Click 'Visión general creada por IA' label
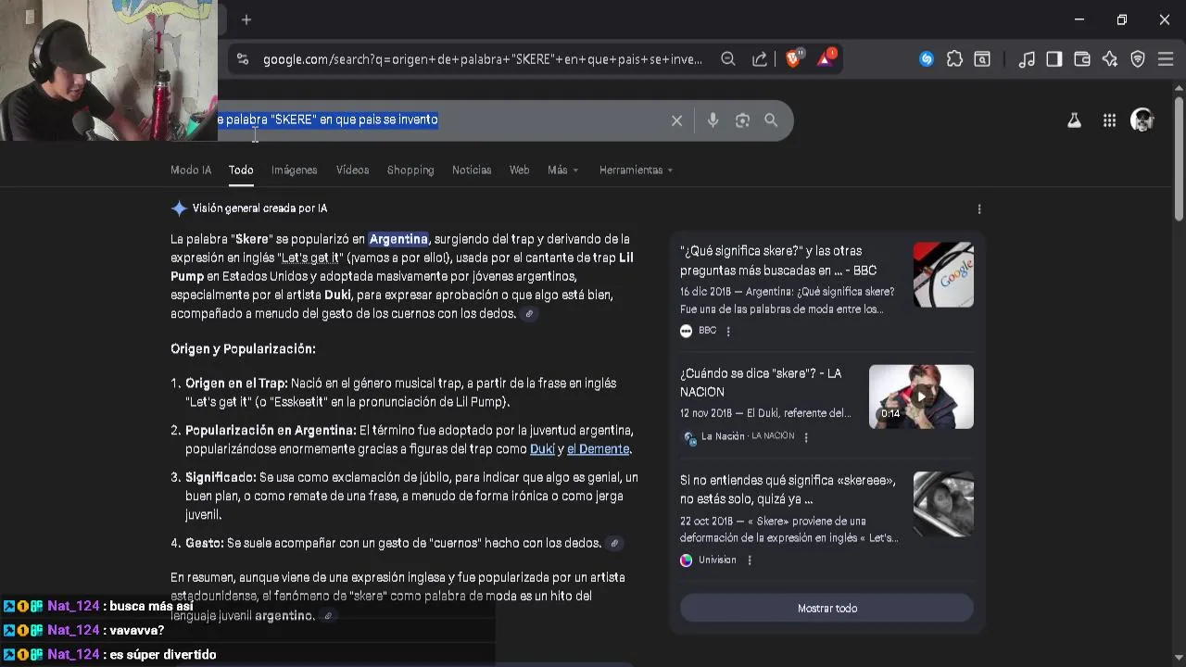The width and height of the screenshot is (1186, 667). pyautogui.click(x=259, y=209)
